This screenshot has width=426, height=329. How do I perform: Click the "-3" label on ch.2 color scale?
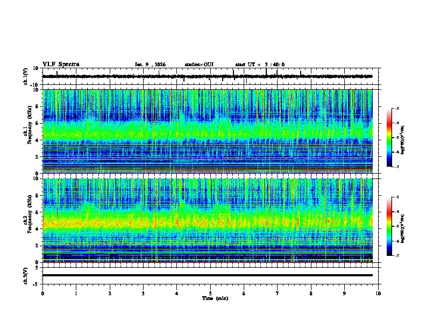point(396,197)
